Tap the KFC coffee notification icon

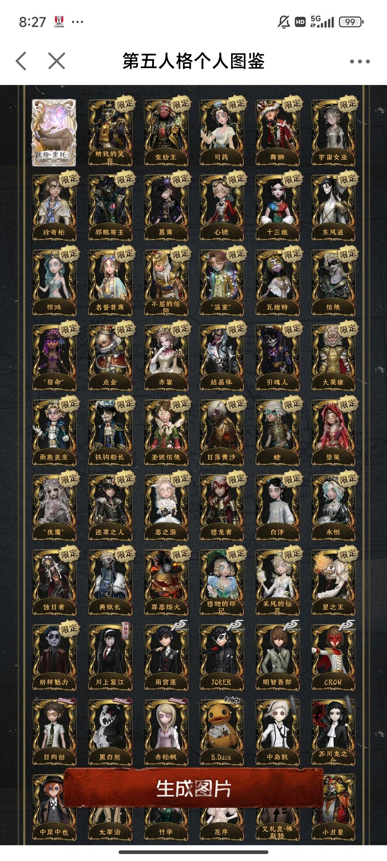(x=59, y=22)
